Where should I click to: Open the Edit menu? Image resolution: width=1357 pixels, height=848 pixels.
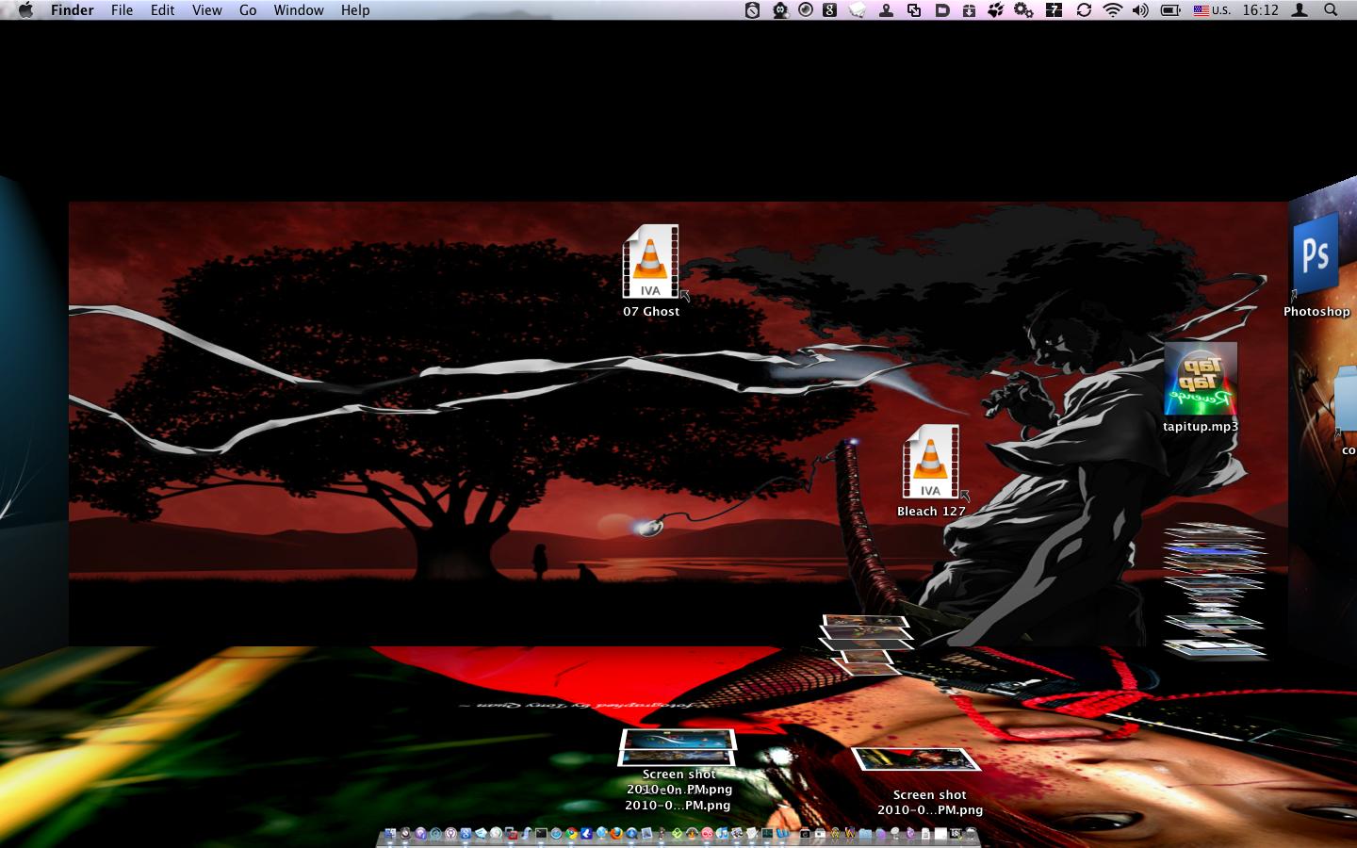(x=163, y=10)
